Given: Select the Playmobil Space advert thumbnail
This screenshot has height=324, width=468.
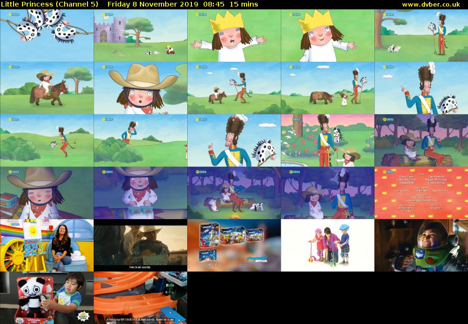Looking at the screenshot, I should [234, 245].
